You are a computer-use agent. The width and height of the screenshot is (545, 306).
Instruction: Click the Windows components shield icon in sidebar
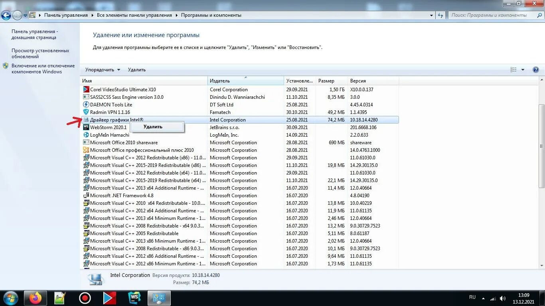click(x=6, y=66)
